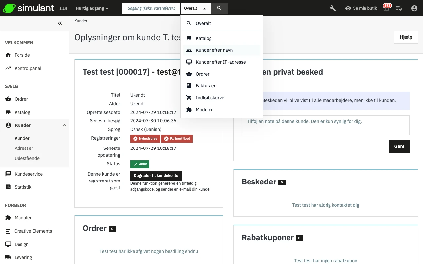
Task: Open the quick tasks checklist icon
Action: (x=399, y=8)
